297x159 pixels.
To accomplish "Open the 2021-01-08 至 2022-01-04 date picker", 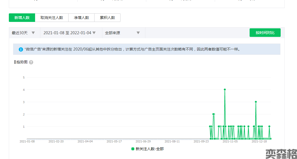I will pos(70,33).
